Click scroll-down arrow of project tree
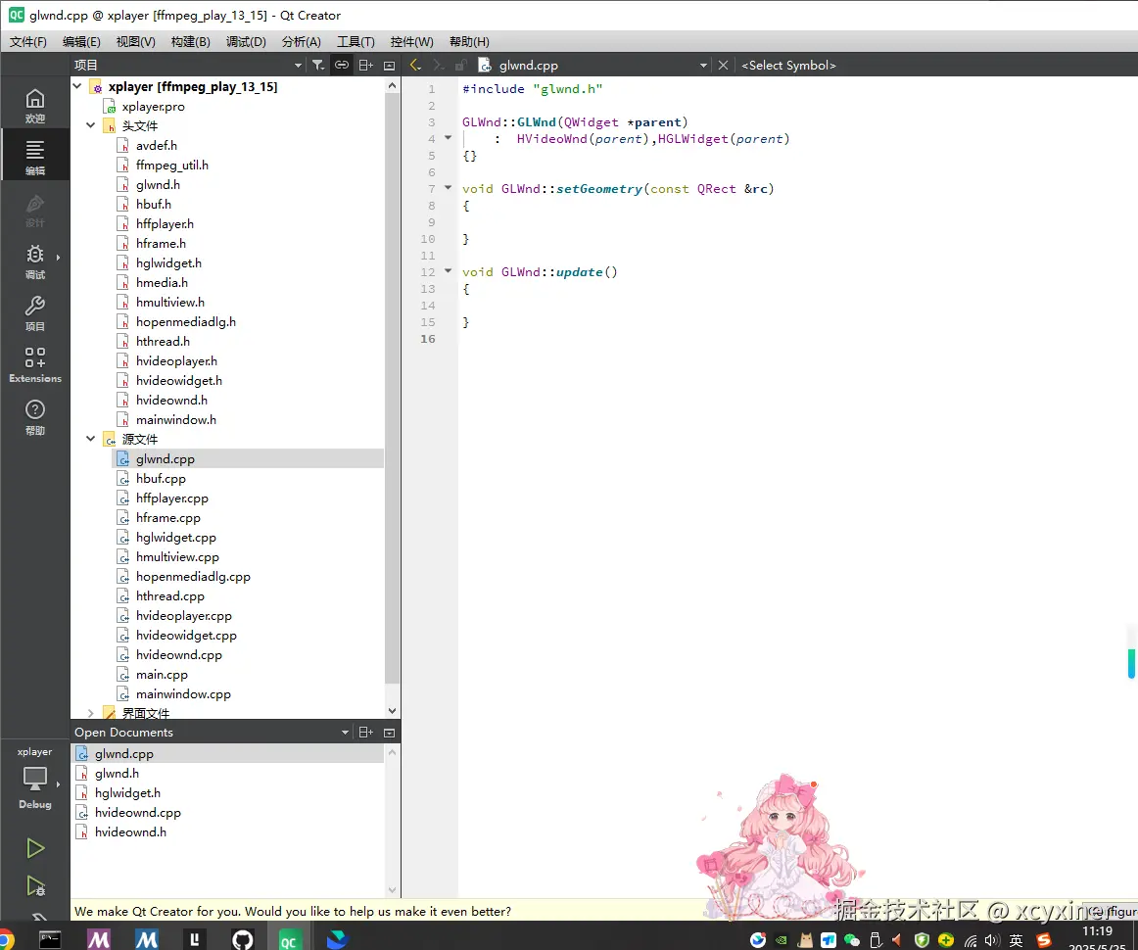Screen dimensions: 1138x950 (x=392, y=711)
